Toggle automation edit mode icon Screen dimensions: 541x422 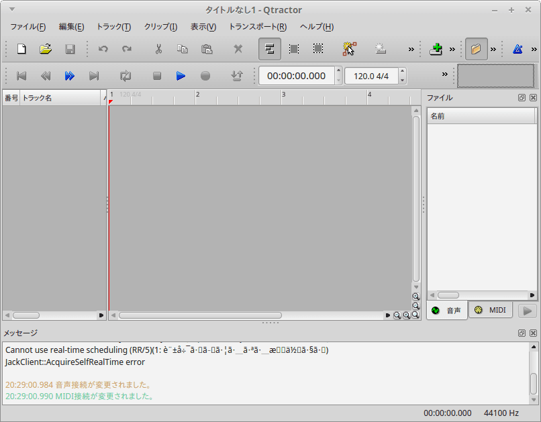click(x=349, y=49)
